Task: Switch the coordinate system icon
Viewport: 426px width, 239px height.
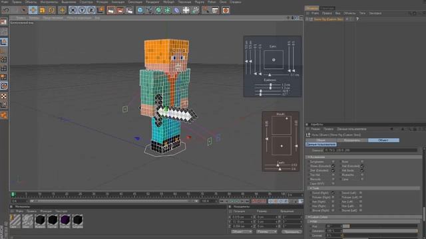Action: pos(101,11)
